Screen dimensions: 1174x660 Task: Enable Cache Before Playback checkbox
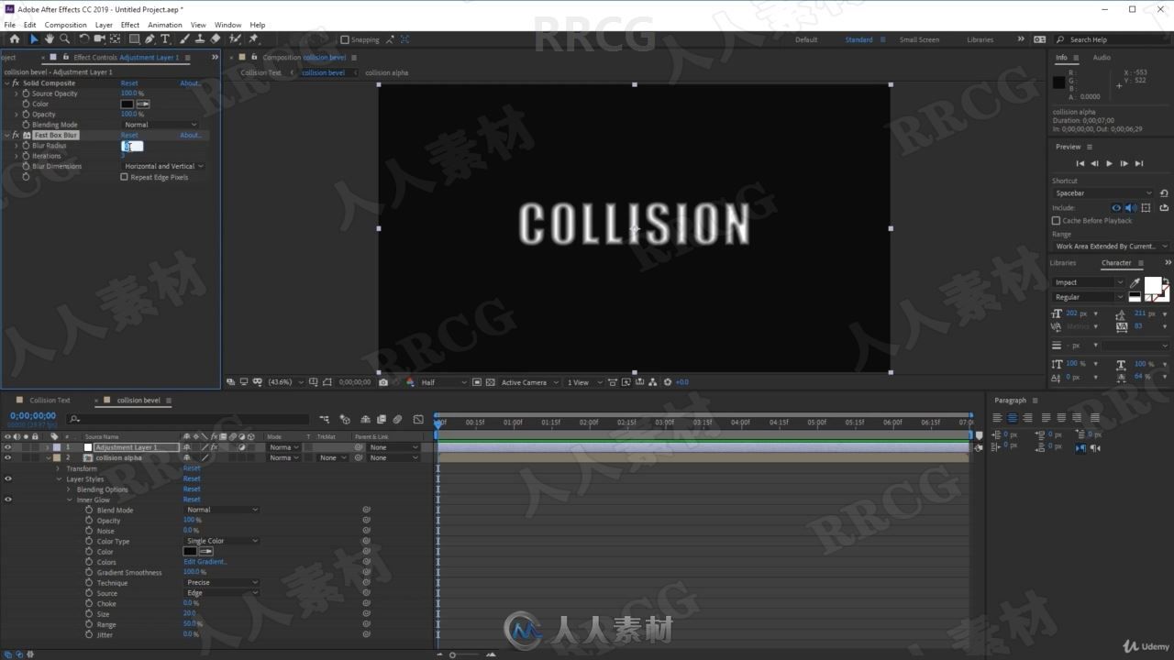1057,221
